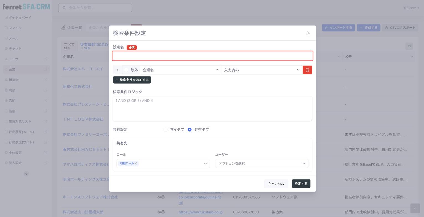Image resolution: width=424 pixels, height=217 pixels.
Task: Switch to the すべて tab
Action: click(69, 46)
